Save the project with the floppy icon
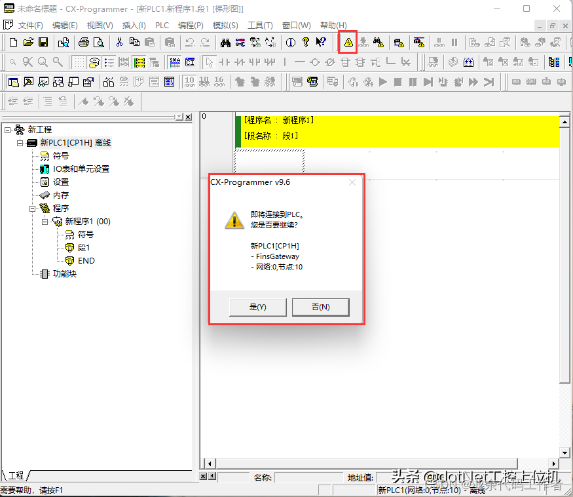 point(43,43)
